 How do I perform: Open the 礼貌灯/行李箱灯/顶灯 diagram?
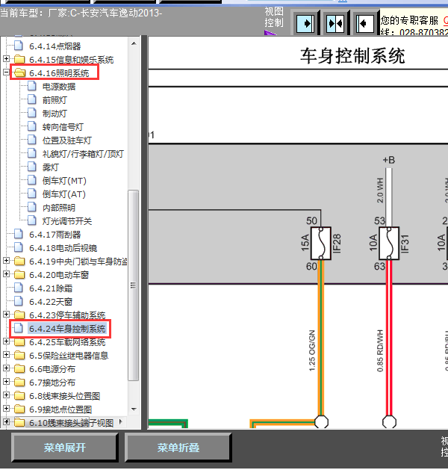pos(83,154)
